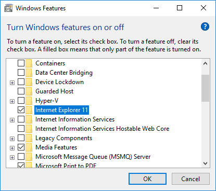Select the highlighted Internet Explorer 11 label
This screenshot has width=216, height=191.
[x=61, y=110]
